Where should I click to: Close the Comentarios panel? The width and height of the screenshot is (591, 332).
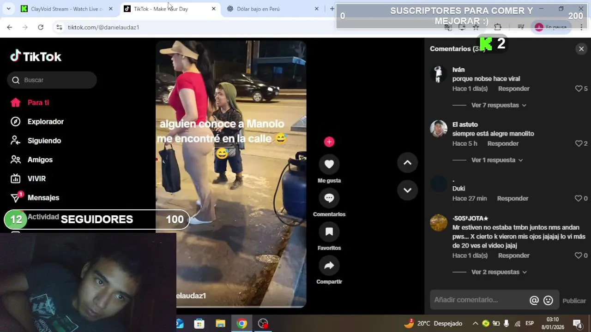point(581,49)
